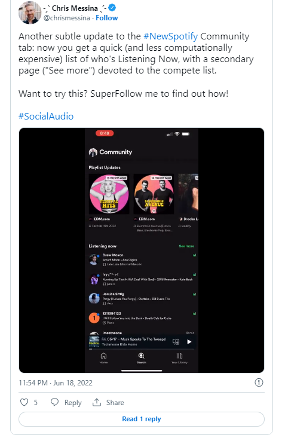The height and width of the screenshot is (435, 282).
Task: Tap the Spotify Search icon
Action: [x=142, y=356]
